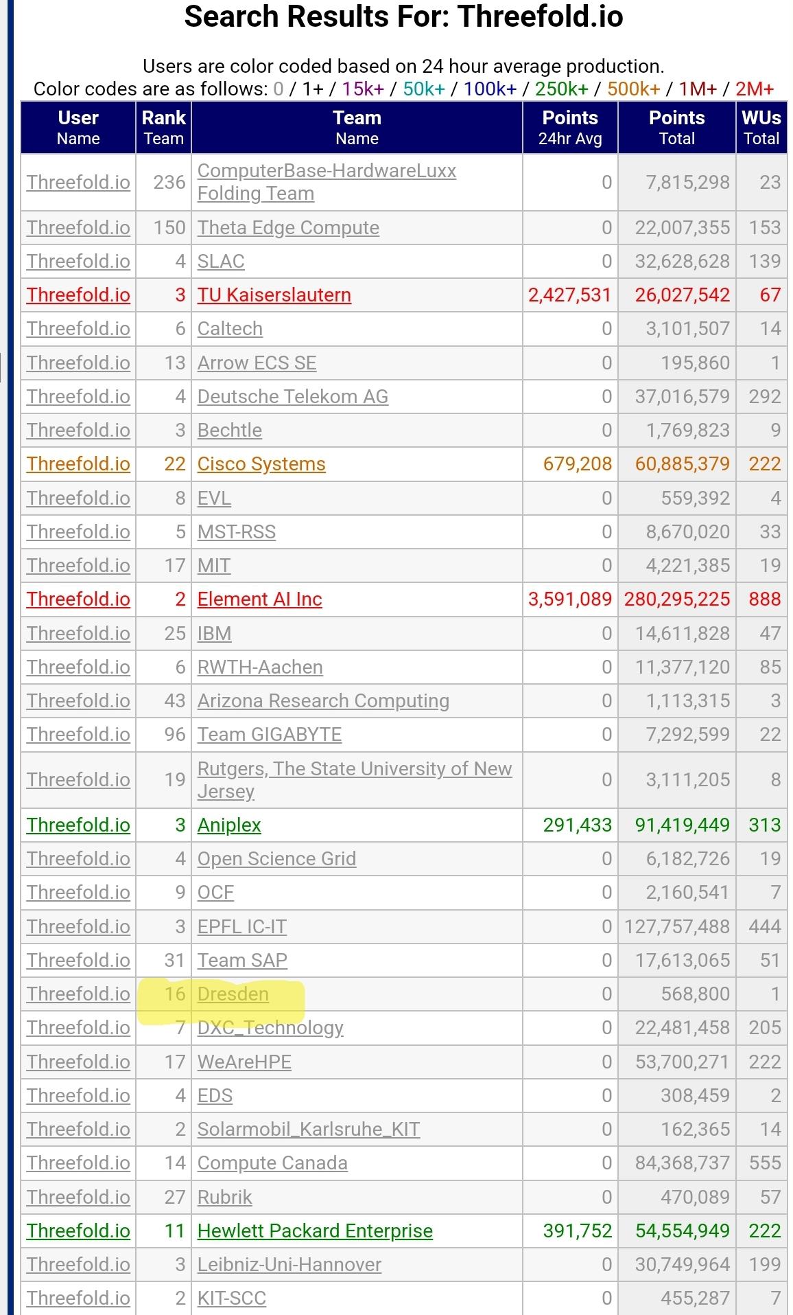Click Threefold.io user link in TU Kaiserslautern row
This screenshot has height=1315, width=793.
point(78,295)
